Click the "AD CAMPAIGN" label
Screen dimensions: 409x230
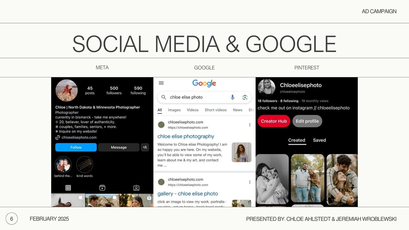point(379,11)
